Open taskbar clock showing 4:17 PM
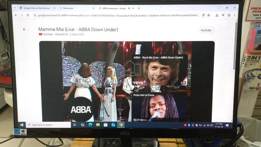This screenshot has width=261, height=147. pos(219,125)
